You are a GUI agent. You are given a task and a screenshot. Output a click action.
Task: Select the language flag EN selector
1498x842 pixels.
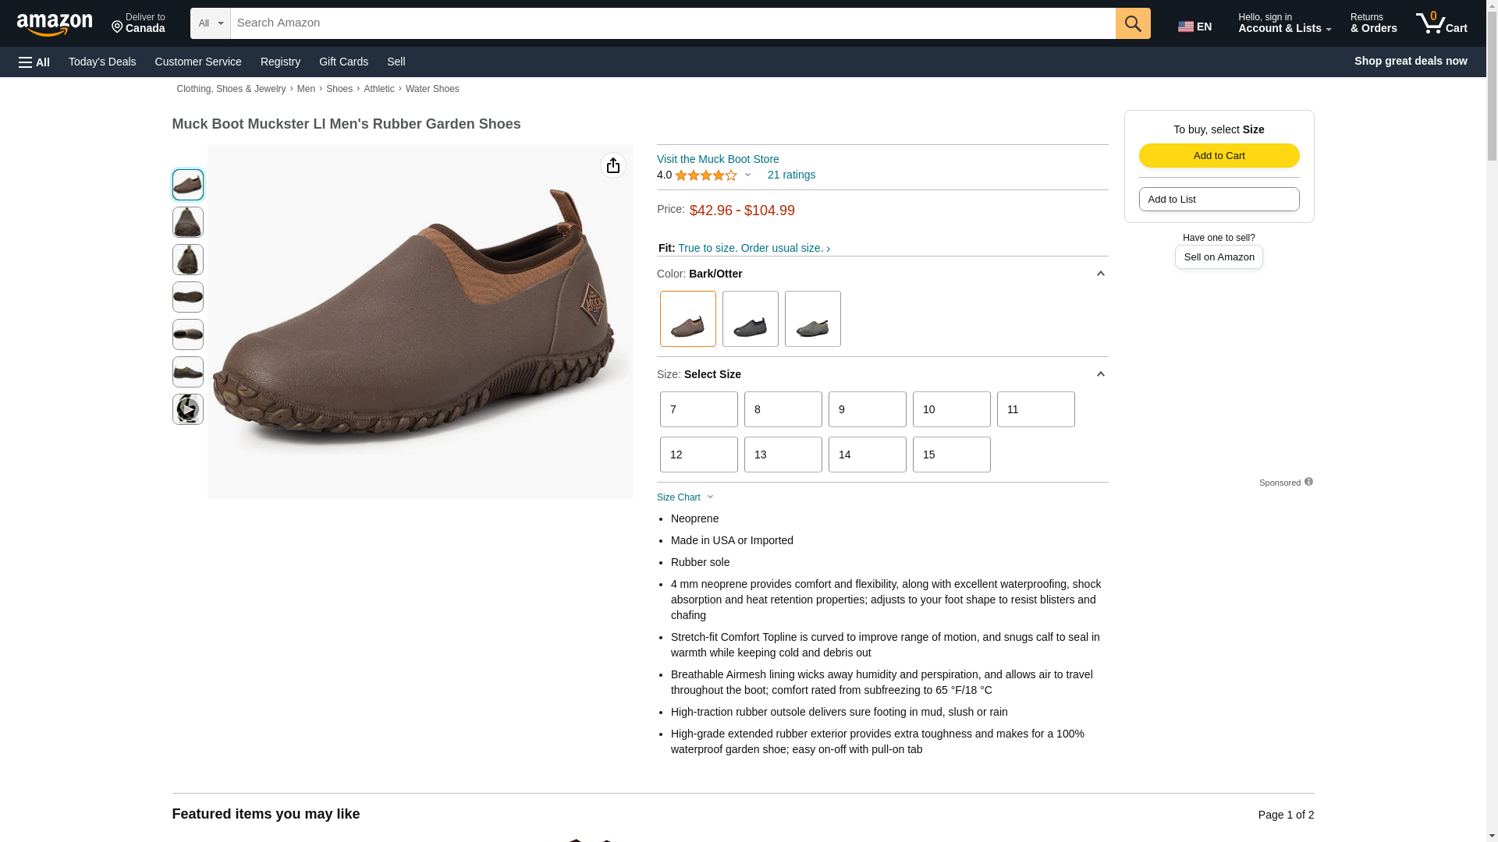[1195, 26]
